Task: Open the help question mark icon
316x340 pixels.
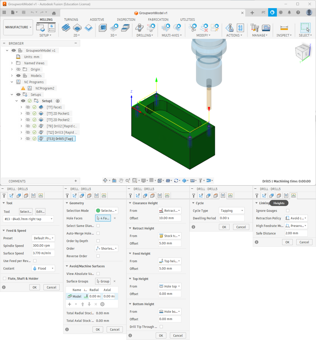Action: tap(298, 12)
